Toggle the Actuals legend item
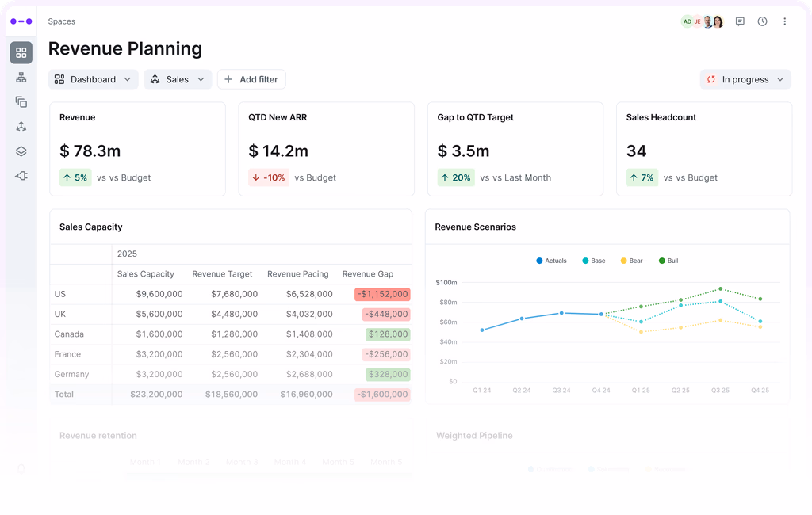 (x=552, y=261)
